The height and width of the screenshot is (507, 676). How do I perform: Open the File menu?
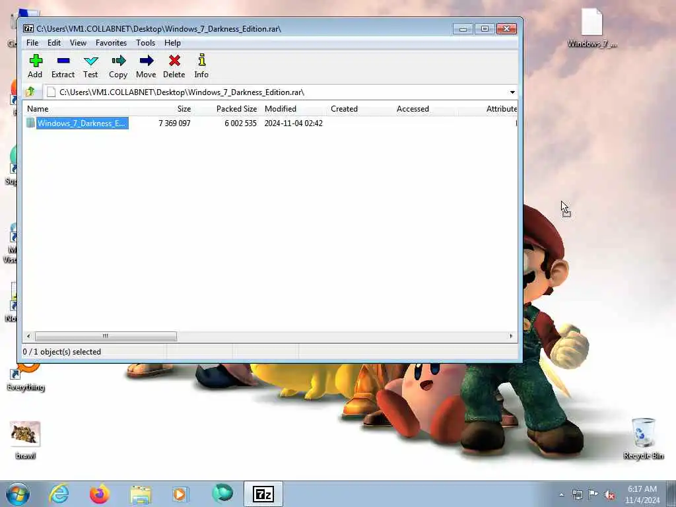pyautogui.click(x=32, y=43)
